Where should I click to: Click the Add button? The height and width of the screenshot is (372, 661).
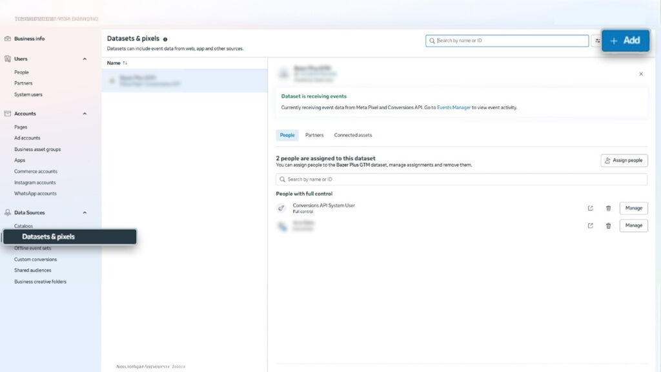[625, 41]
